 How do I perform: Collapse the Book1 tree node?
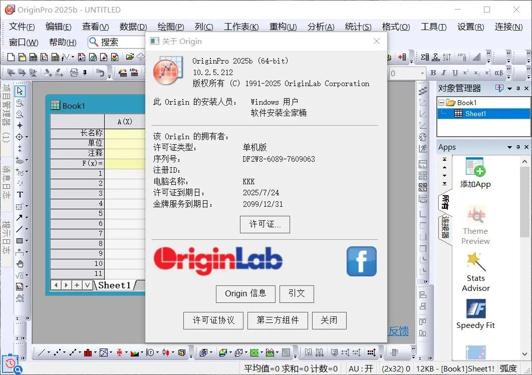point(441,103)
